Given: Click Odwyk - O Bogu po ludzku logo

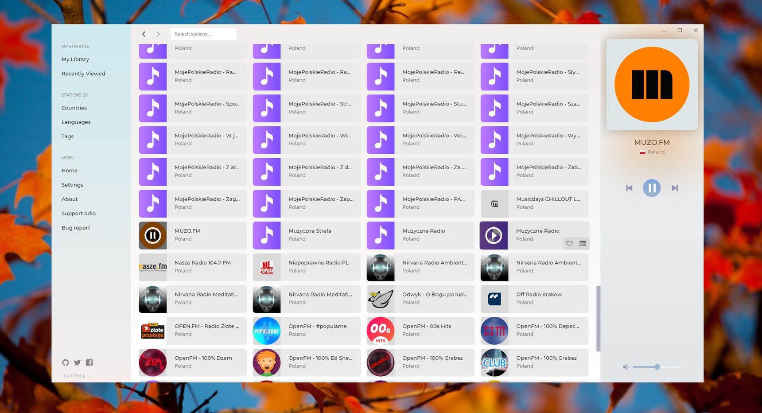Looking at the screenshot, I should pyautogui.click(x=381, y=299).
